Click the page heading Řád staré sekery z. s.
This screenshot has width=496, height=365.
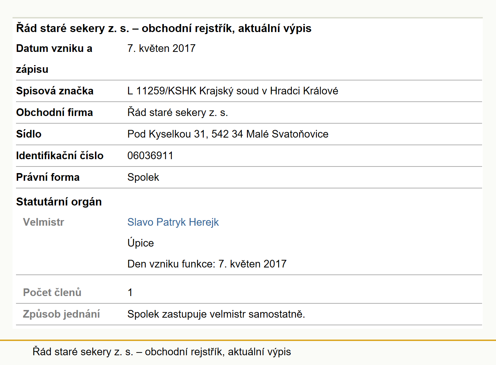pos(163,28)
